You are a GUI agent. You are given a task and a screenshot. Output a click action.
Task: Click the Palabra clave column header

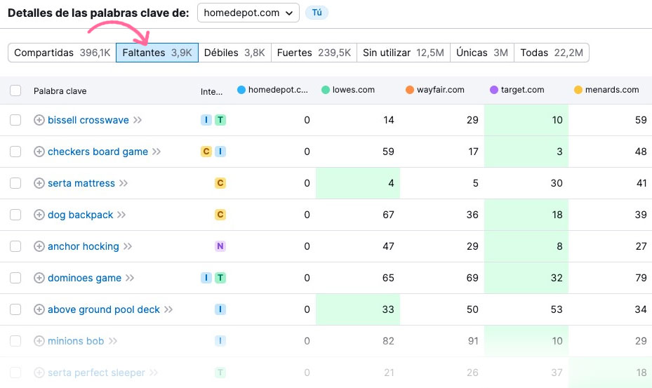tap(60, 91)
